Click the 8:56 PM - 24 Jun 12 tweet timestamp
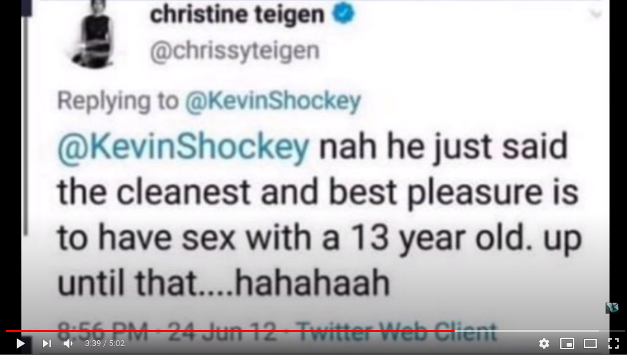This screenshot has height=355, width=627. (168, 331)
